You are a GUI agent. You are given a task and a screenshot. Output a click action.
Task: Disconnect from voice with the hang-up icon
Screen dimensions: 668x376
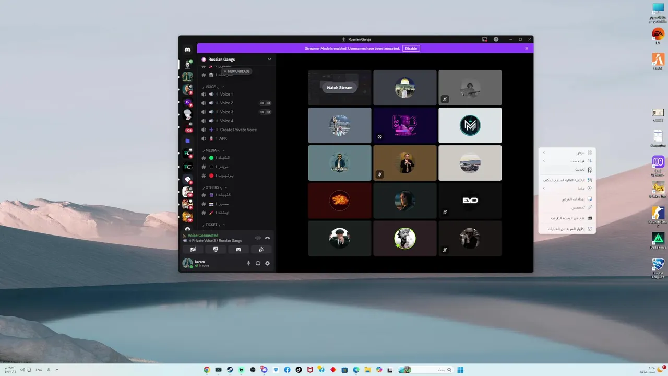tap(267, 238)
